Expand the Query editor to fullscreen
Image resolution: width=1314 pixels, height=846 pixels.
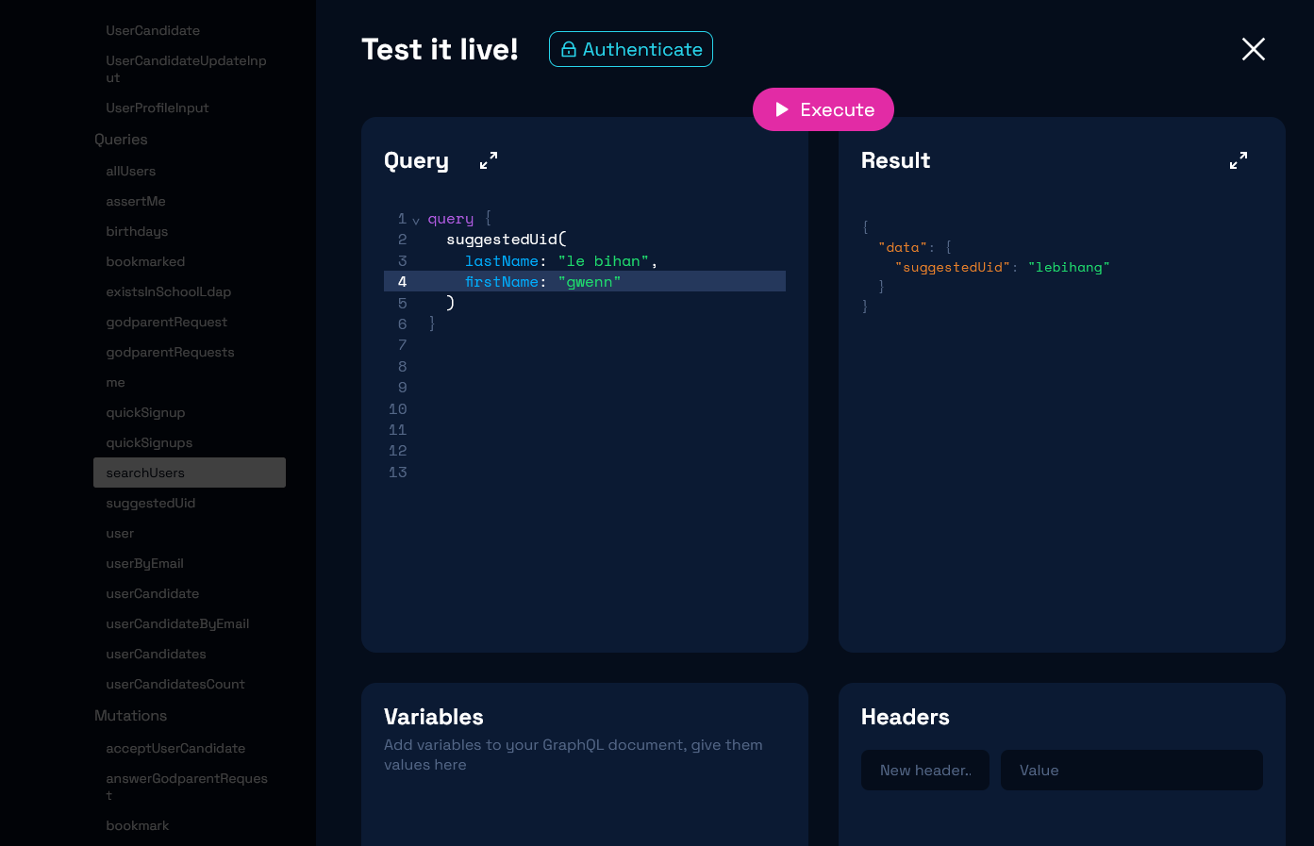489,161
